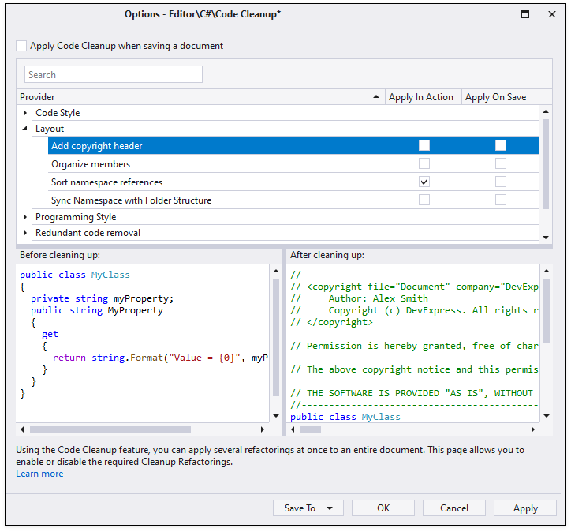Open the Learn more link
Image resolution: width=571 pixels, height=532 pixels.
pyautogui.click(x=39, y=474)
